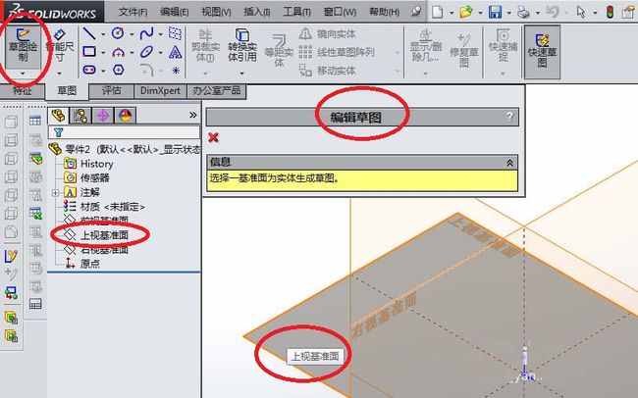The width and height of the screenshot is (638, 398).
Task: Open the Circle tool dropdown arrow
Action: tap(132, 34)
